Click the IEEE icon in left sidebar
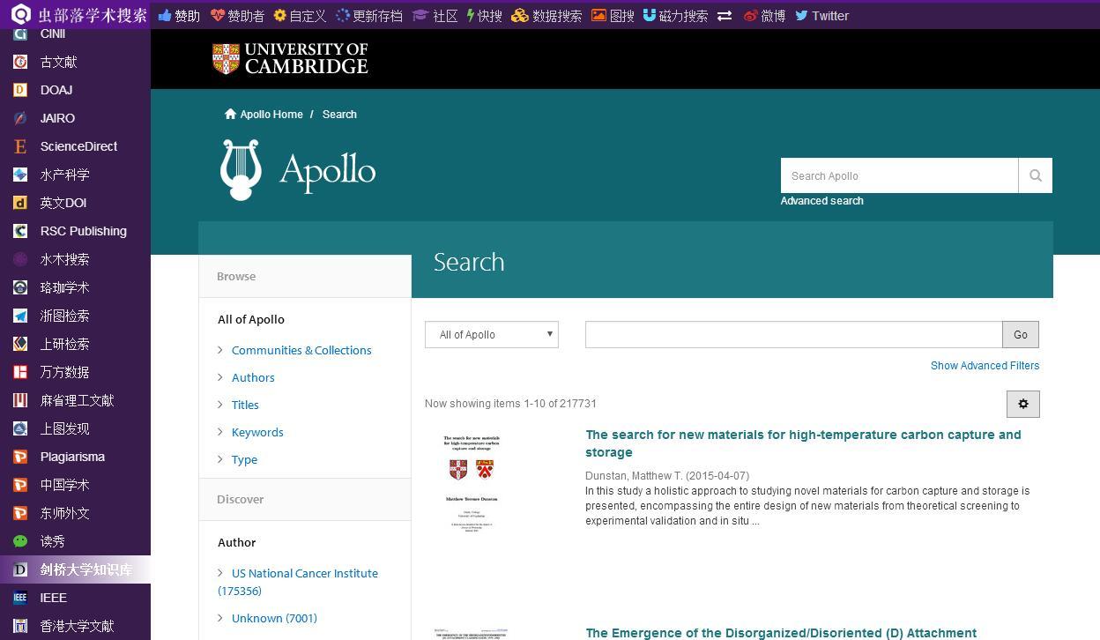Viewport: 1100px width, 640px height. 20,598
